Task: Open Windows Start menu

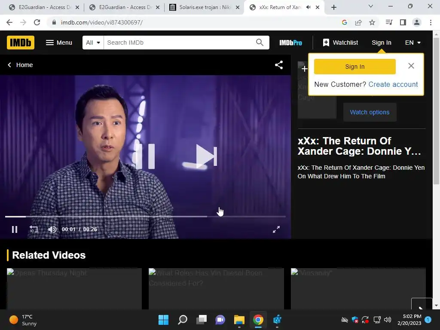Action: [164, 320]
